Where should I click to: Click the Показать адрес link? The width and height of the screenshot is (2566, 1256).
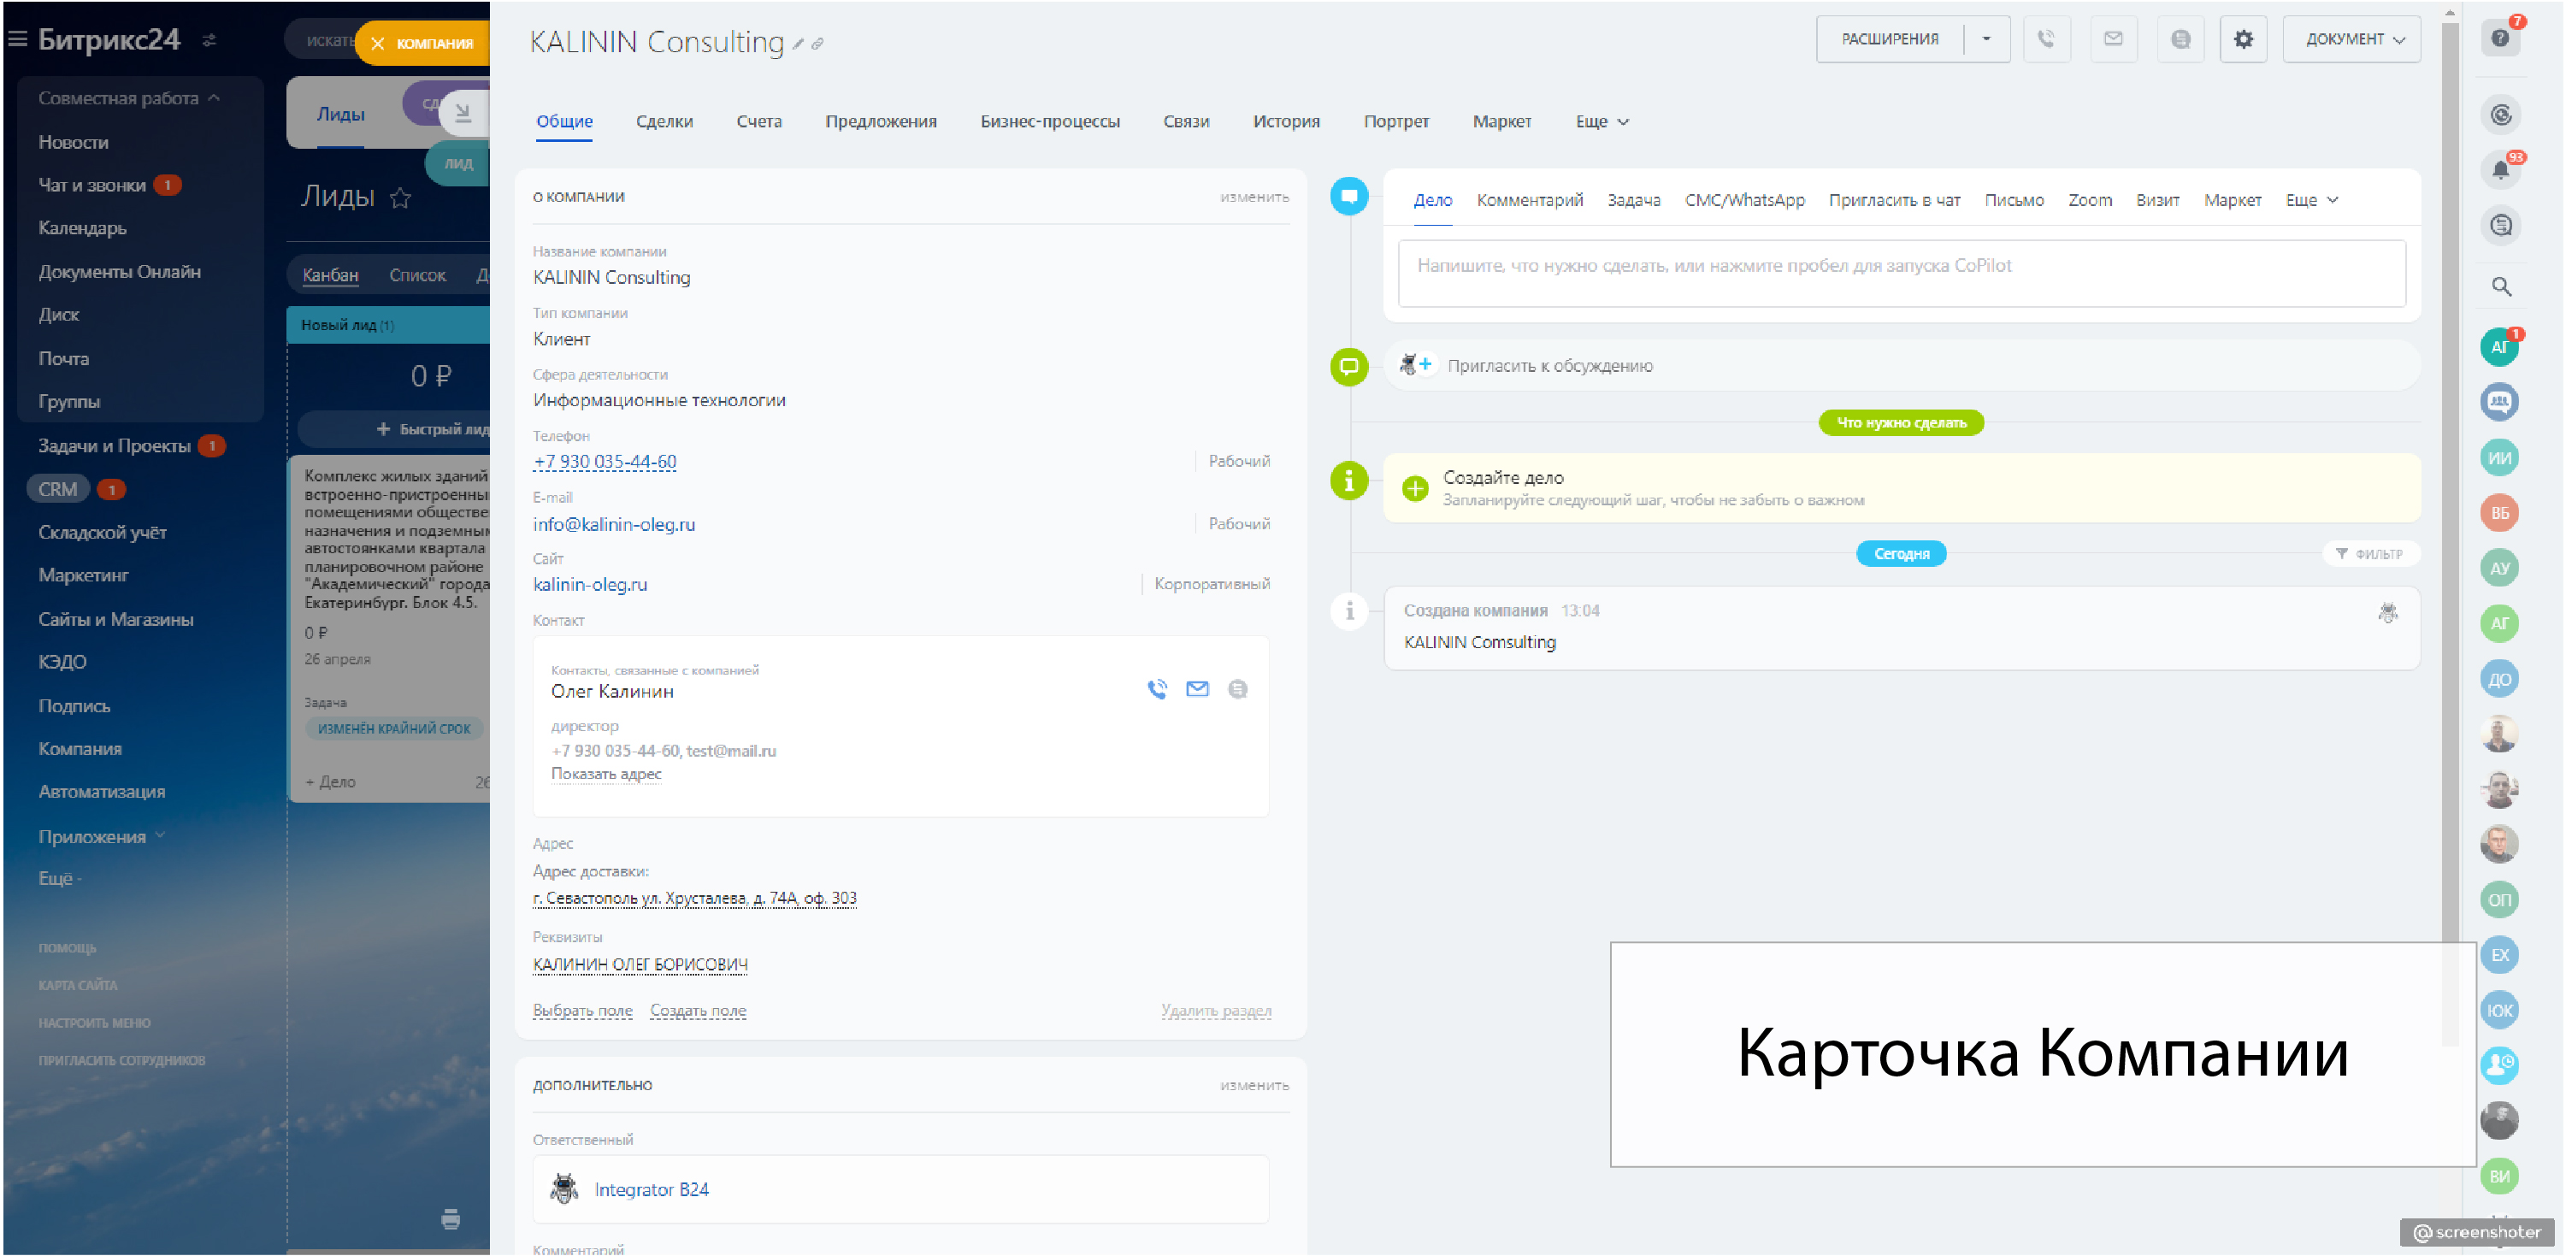(605, 773)
